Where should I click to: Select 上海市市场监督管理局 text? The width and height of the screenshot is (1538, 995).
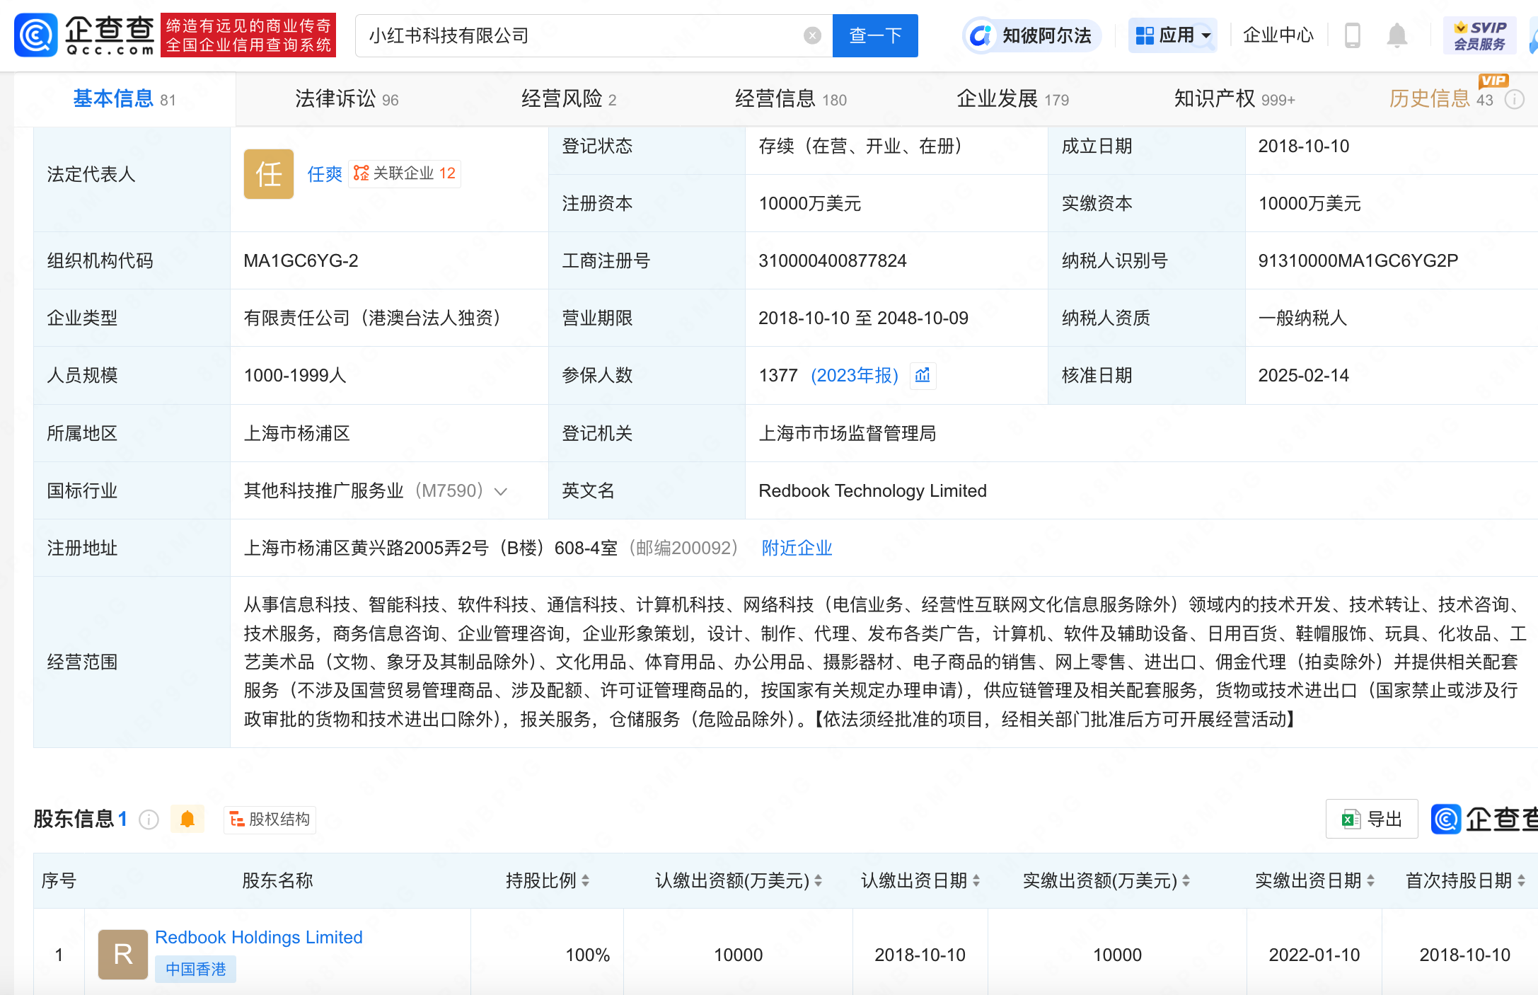tap(848, 434)
